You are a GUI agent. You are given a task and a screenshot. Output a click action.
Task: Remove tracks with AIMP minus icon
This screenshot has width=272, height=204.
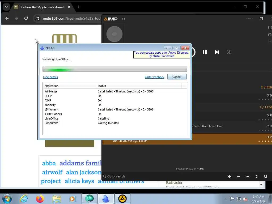pos(238,176)
